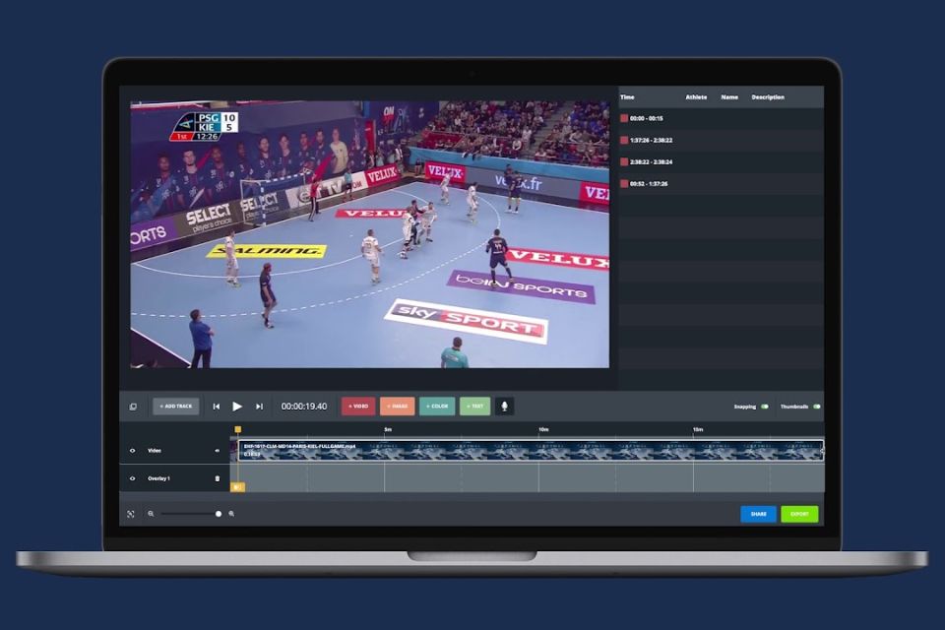Select the 1:37:26 - 2:38:22 clip row

721,141
